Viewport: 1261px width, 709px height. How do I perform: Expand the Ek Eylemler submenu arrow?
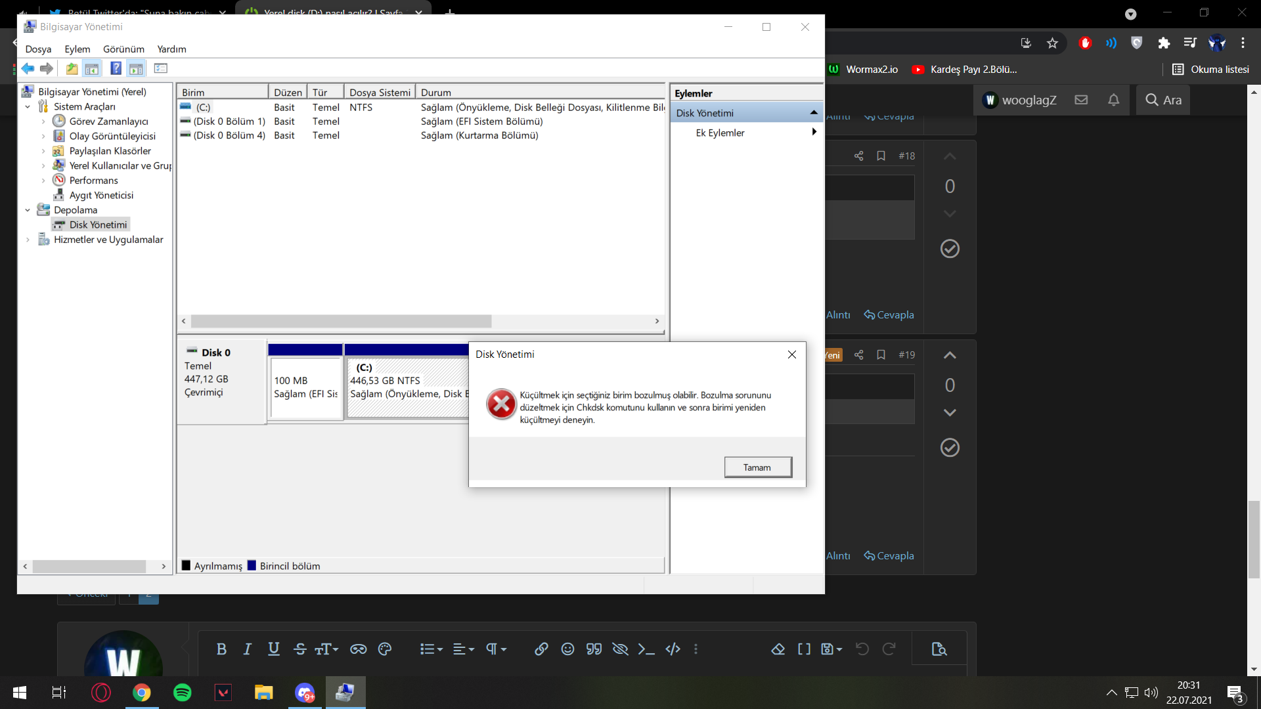point(814,132)
